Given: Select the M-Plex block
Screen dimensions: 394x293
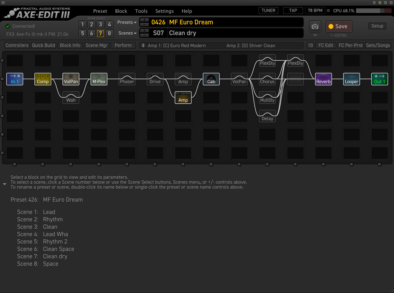Looking at the screenshot, I should (99, 79).
